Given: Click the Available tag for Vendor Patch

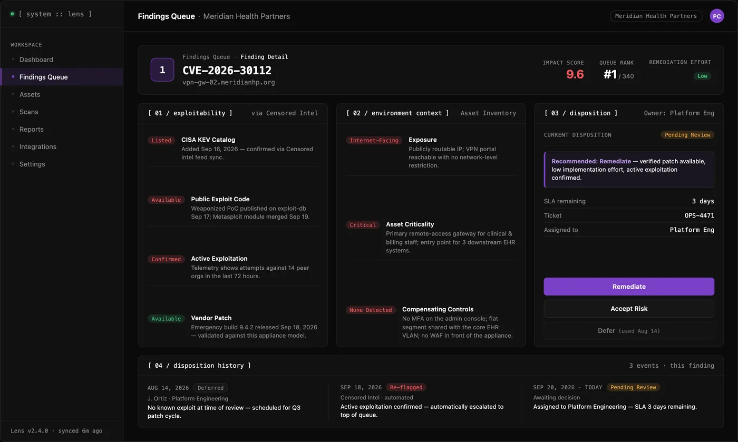Looking at the screenshot, I should (x=166, y=319).
